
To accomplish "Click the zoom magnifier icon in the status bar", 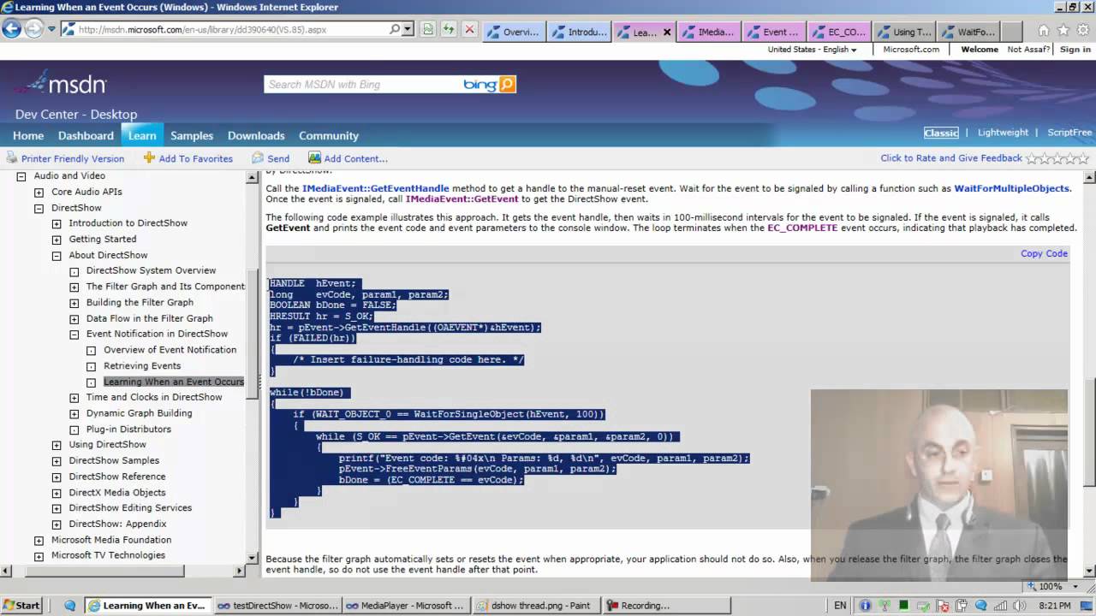I will coord(1030,586).
